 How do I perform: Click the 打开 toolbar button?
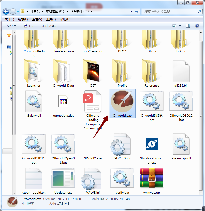click(30, 26)
